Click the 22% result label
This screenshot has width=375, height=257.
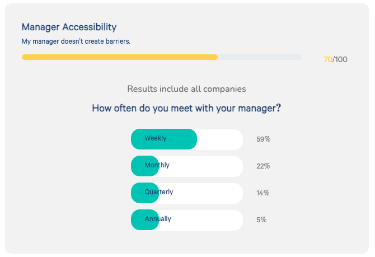click(263, 166)
